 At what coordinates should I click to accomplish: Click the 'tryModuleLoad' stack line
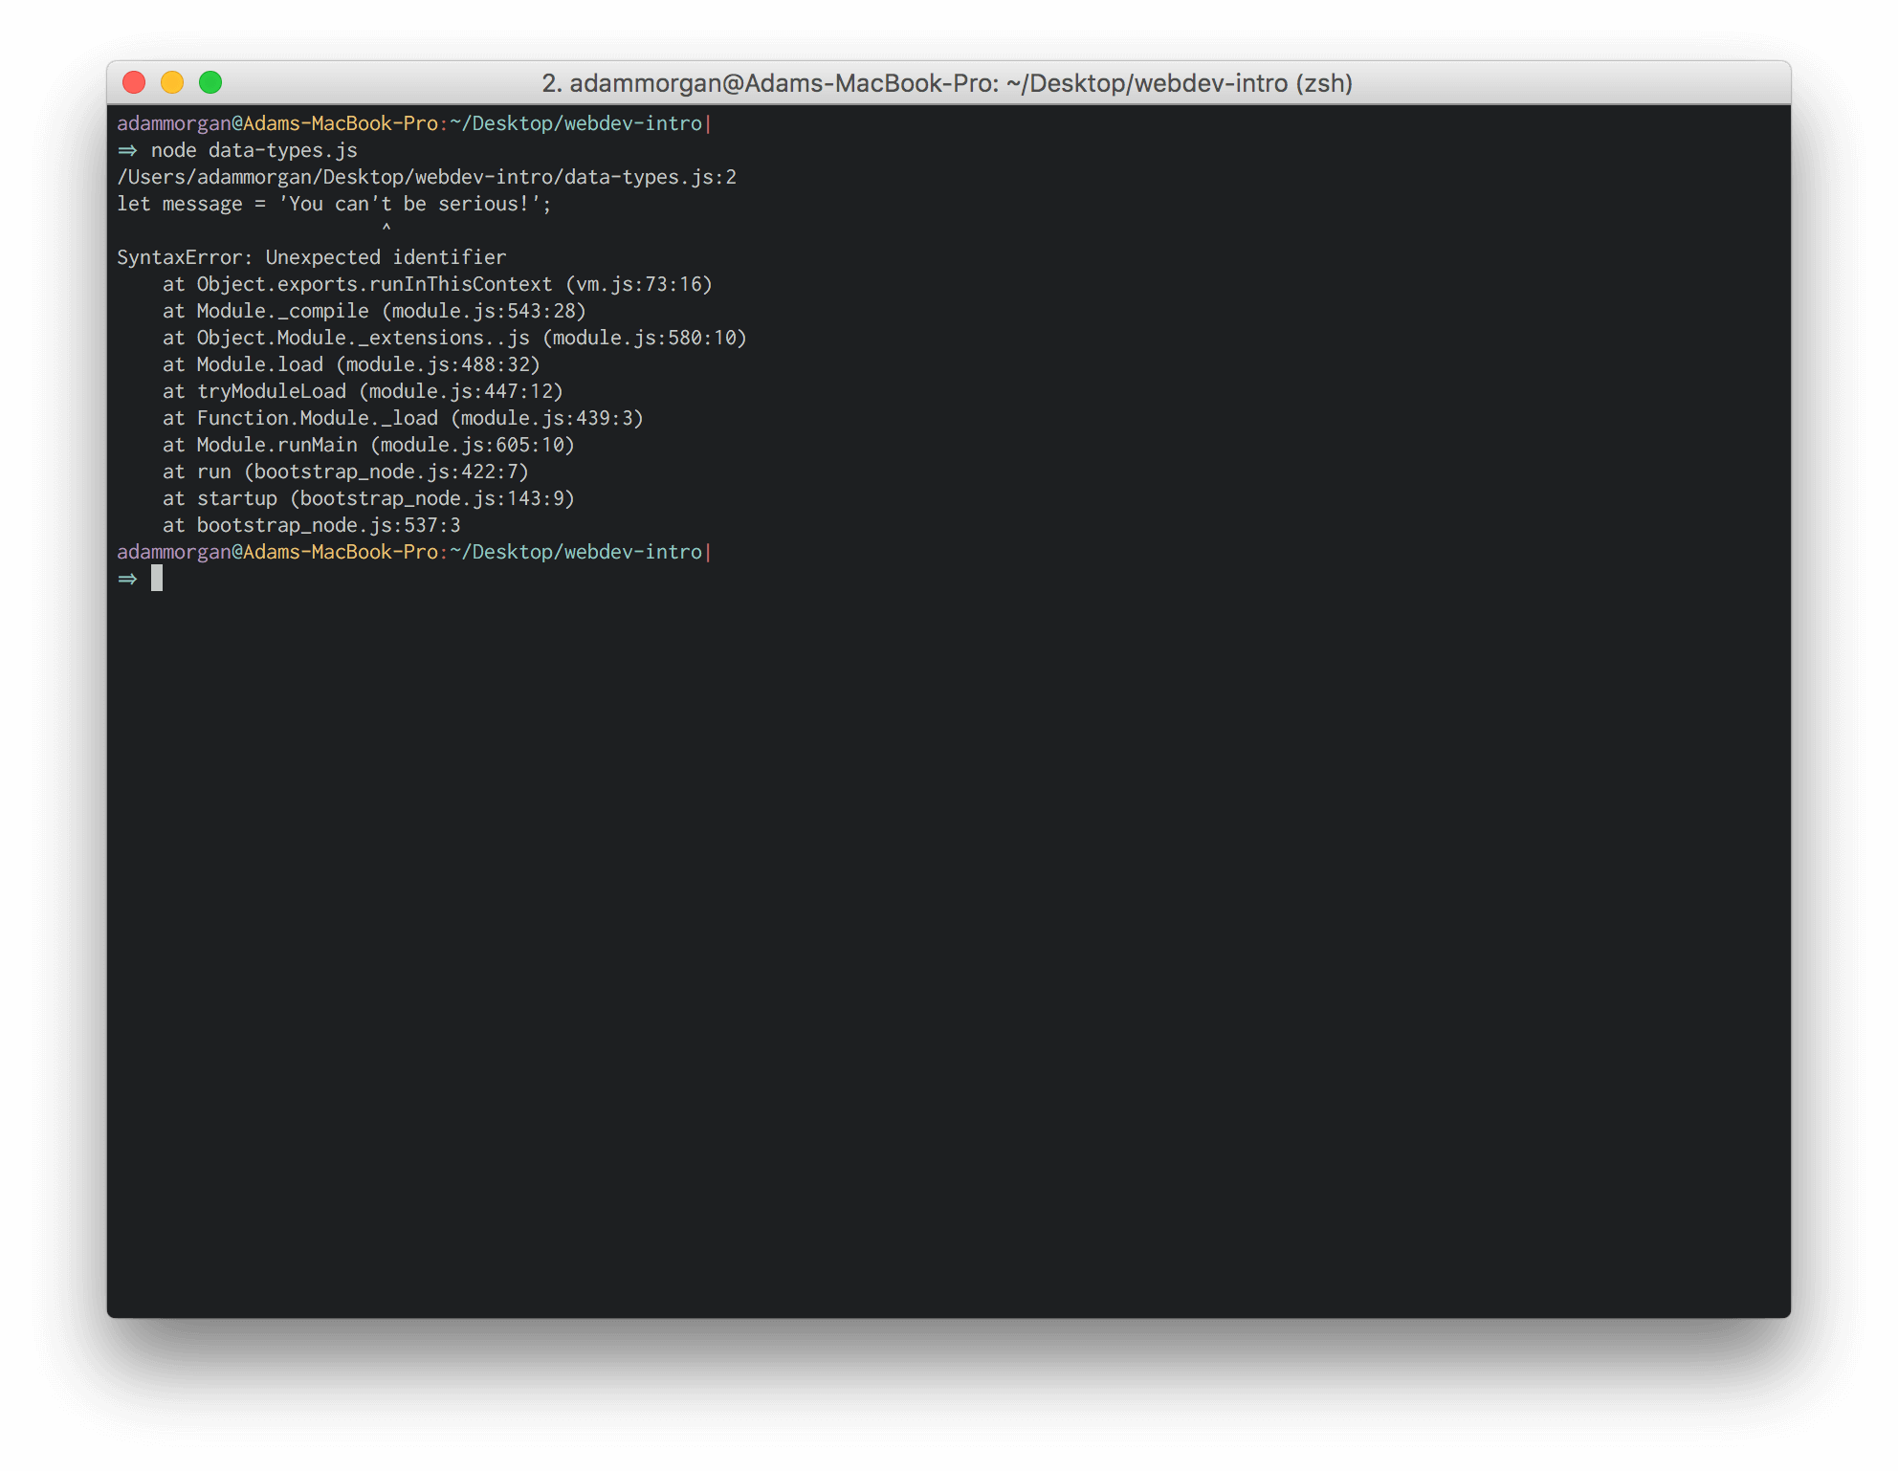click(x=363, y=391)
